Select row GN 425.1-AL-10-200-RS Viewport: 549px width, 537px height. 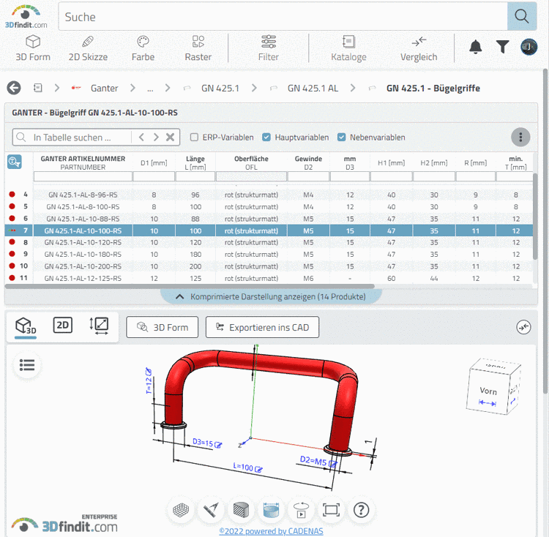pyautogui.click(x=269, y=266)
